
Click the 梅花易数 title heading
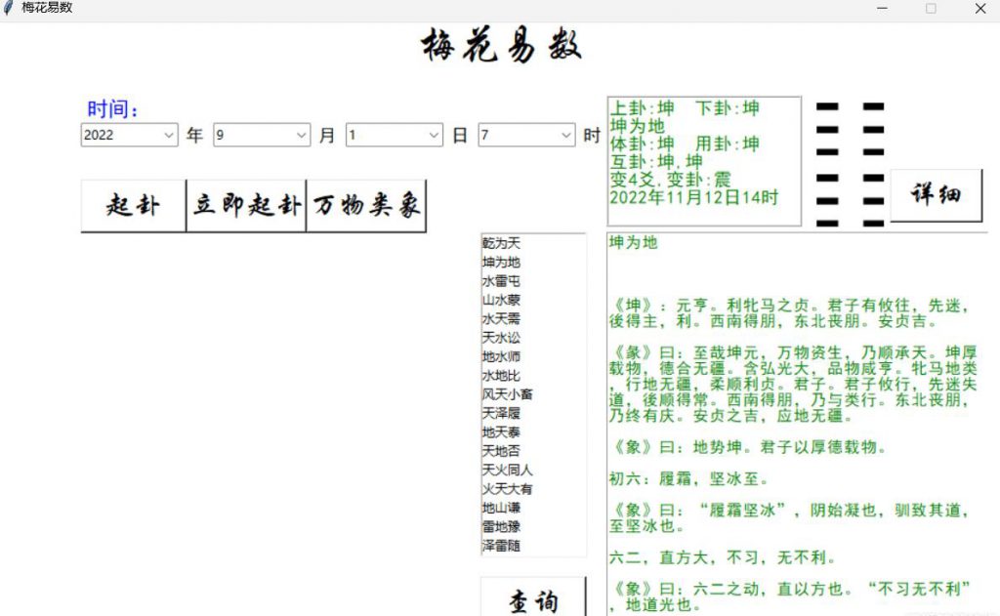(502, 46)
